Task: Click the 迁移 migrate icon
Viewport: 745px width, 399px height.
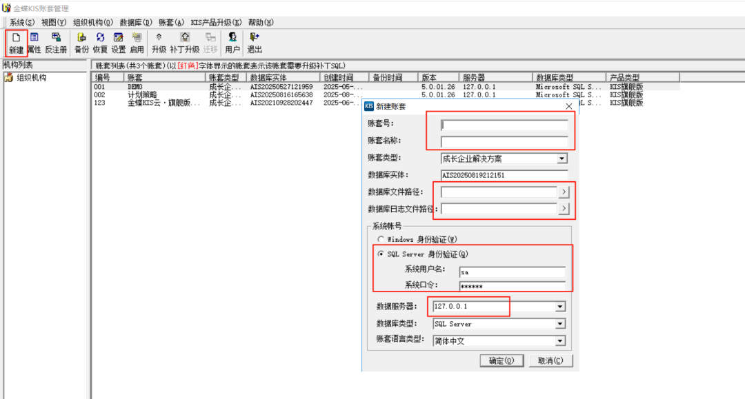Action: [x=210, y=43]
